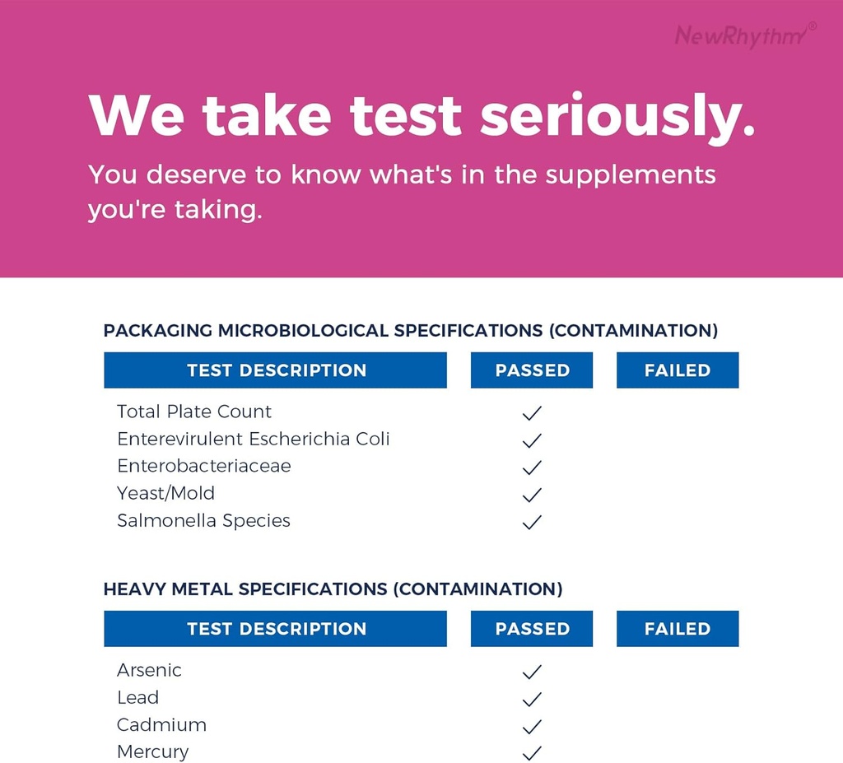843x763 pixels.
Task: Click the Total Plate Count checkmark
Action: (532, 413)
